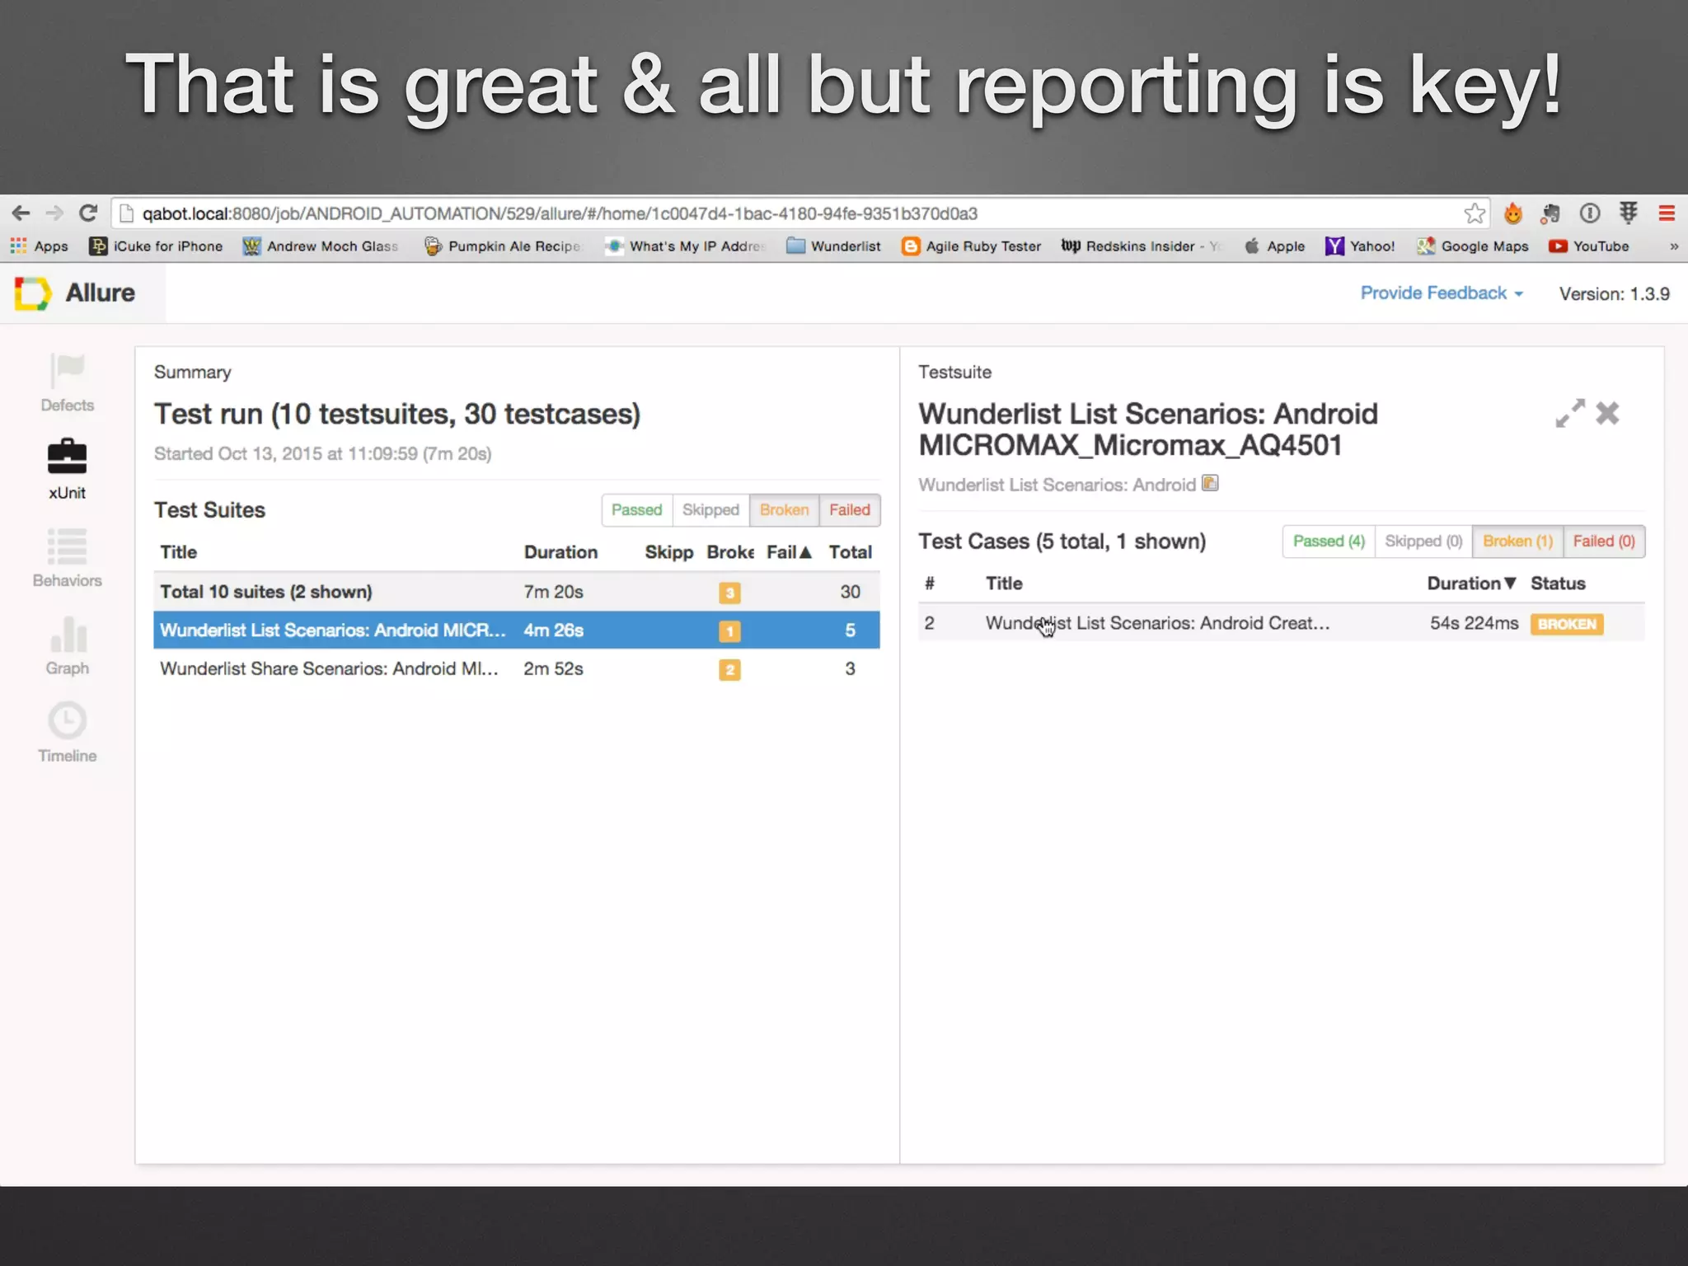Toggle the Failed filter for Test Suites
The image size is (1688, 1266).
850,510
